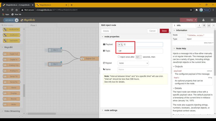Open the Apps bookmarks shortcut
This screenshot has width=216, height=121.
point(6,14)
